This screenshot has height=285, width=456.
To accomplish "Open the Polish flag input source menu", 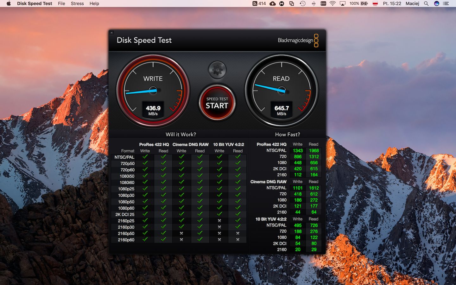I will [x=375, y=3].
